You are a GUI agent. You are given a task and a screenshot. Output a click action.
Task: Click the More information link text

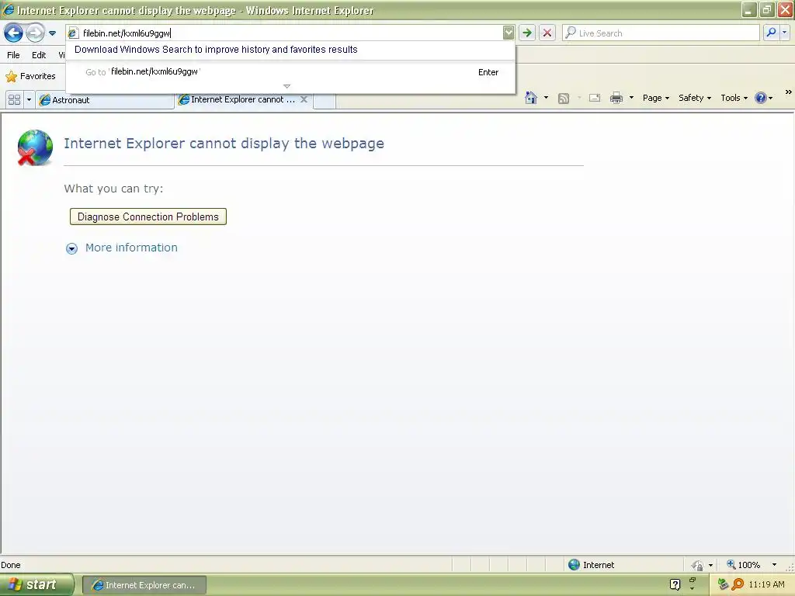pyautogui.click(x=131, y=248)
